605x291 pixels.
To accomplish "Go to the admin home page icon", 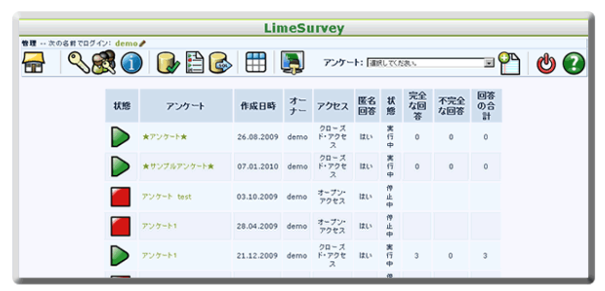I will (x=32, y=64).
